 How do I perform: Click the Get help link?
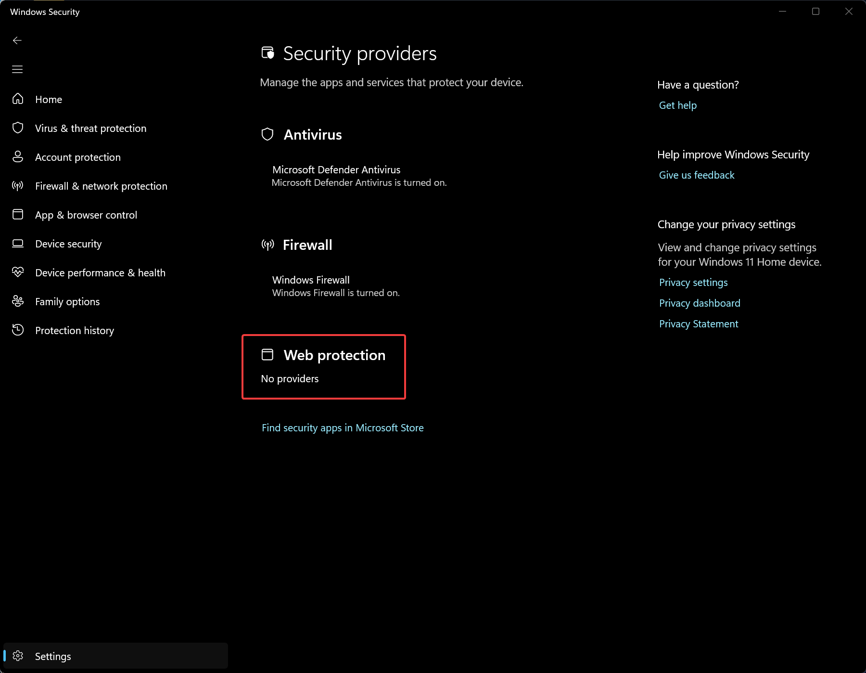677,105
